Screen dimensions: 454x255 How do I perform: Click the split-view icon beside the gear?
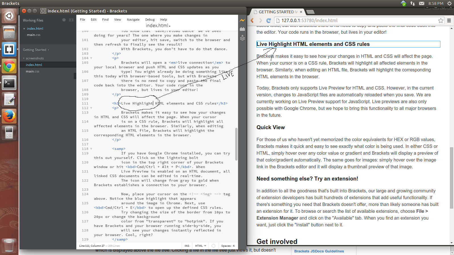point(71,20)
